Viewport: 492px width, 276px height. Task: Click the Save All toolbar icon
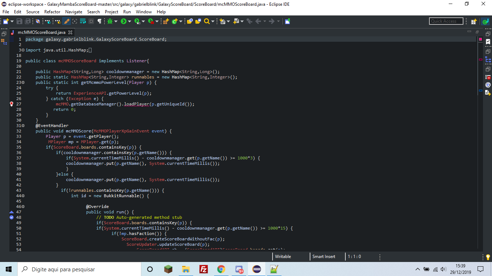(x=27, y=21)
